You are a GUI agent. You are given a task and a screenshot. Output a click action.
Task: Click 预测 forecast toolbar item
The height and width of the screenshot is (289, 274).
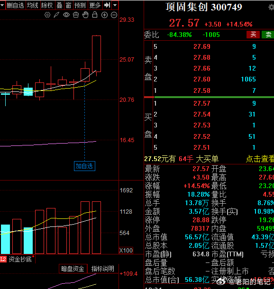tap(80, 5)
